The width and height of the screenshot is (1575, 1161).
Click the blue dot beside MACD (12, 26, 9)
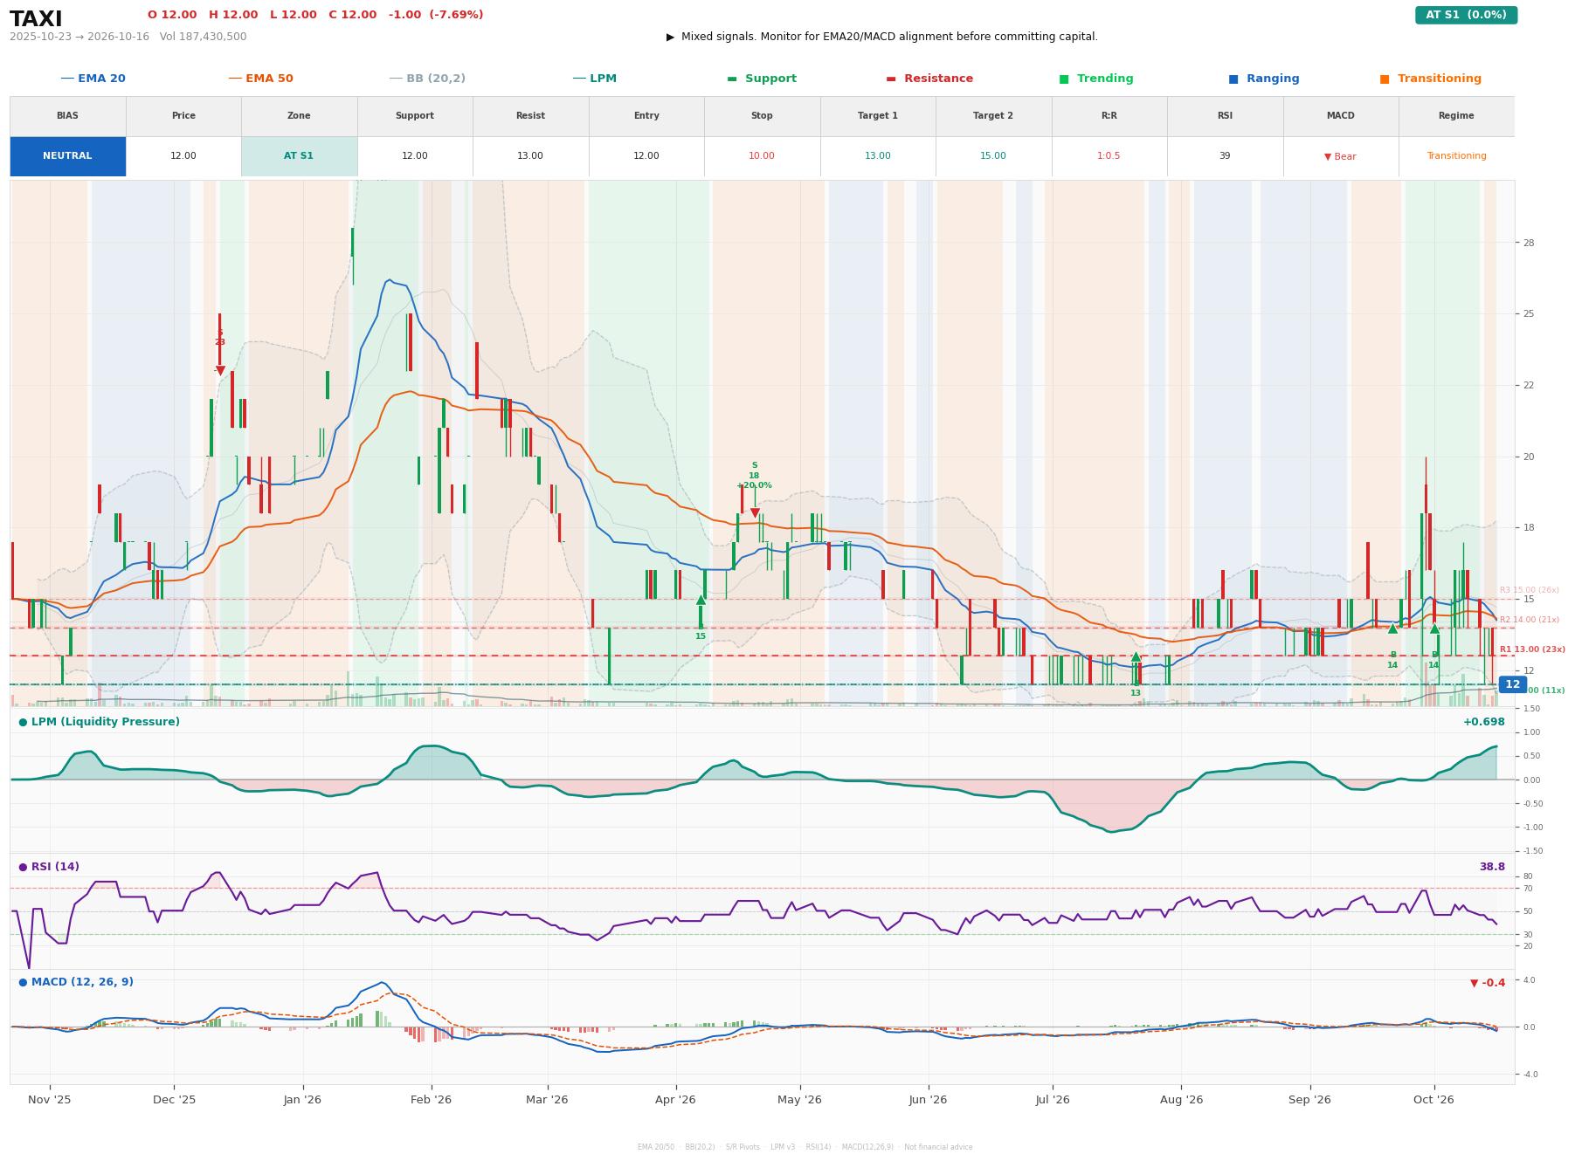(x=23, y=982)
